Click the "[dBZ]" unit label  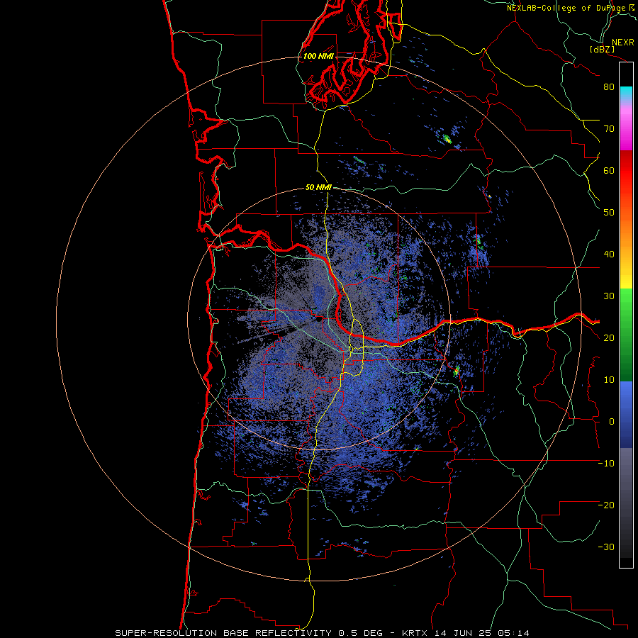pyautogui.click(x=602, y=49)
